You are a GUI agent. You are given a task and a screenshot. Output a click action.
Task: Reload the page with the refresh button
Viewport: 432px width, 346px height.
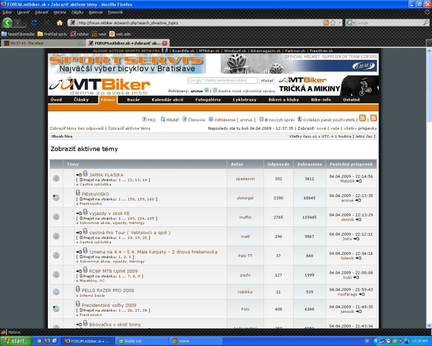click(x=34, y=23)
